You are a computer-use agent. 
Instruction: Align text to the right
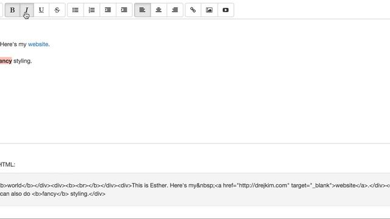pos(175,10)
